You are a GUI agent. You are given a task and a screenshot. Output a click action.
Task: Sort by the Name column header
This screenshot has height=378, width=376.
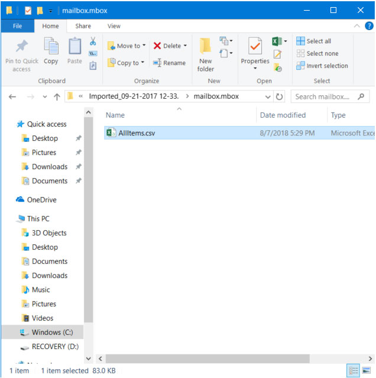tap(115, 115)
